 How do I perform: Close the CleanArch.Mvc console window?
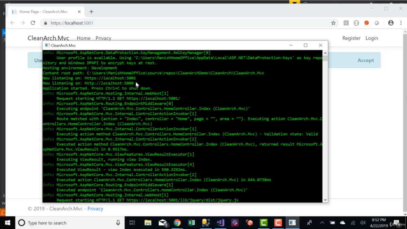pyautogui.click(x=320, y=45)
